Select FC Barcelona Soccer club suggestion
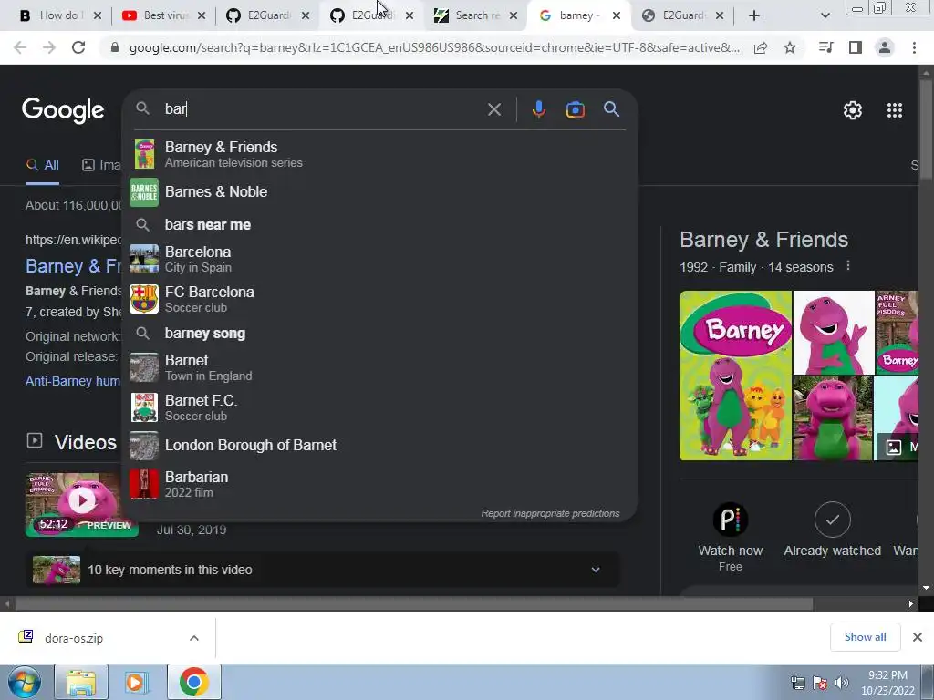Image resolution: width=934 pixels, height=700 pixels. click(x=379, y=299)
